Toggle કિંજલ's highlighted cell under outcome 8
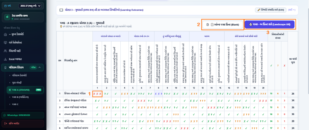 pyautogui.click(x=158, y=94)
